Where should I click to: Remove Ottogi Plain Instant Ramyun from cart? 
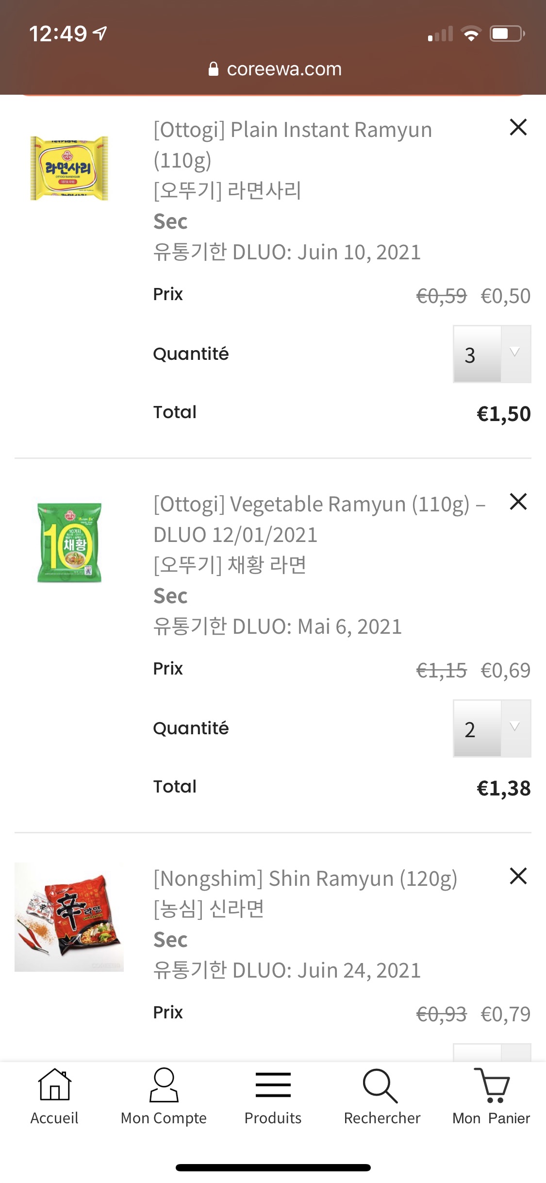(x=518, y=127)
